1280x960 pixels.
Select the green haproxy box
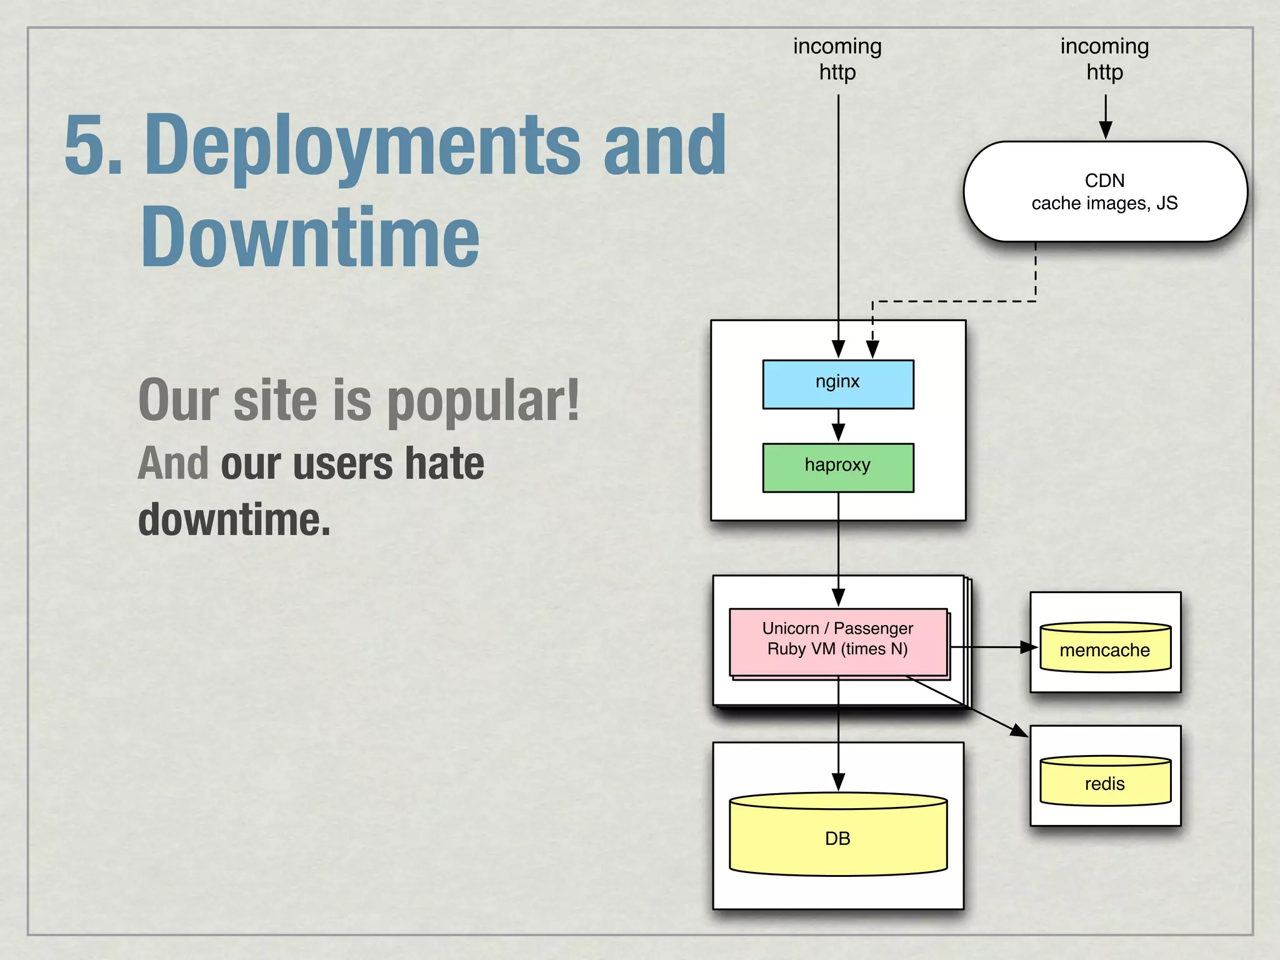click(837, 467)
